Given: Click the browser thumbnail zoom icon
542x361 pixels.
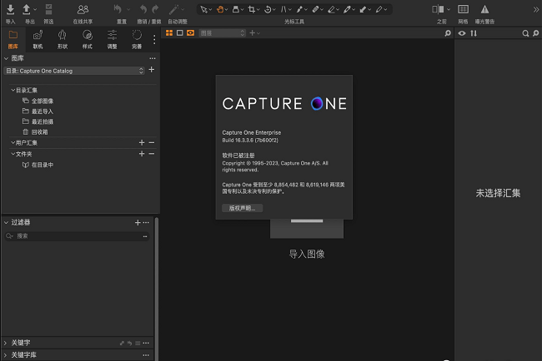Looking at the screenshot, I should (x=536, y=33).
